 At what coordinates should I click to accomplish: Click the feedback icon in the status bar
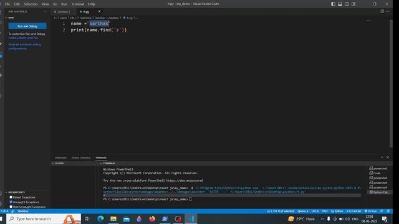coord(382,212)
